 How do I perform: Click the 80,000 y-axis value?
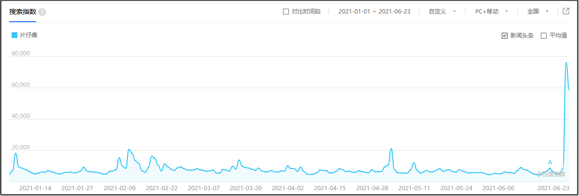point(20,54)
